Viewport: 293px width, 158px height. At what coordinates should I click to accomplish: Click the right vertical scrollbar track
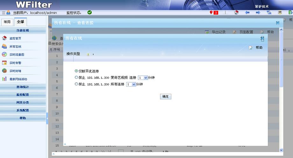click(281, 111)
